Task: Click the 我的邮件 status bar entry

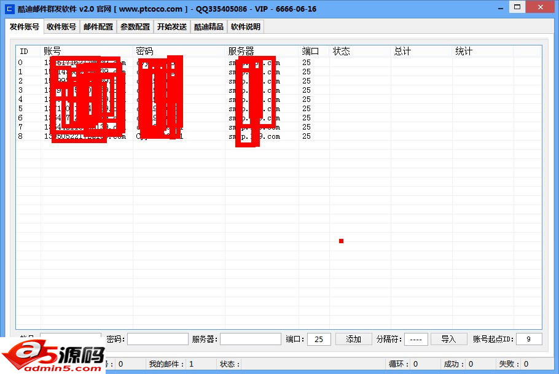Action: point(171,364)
